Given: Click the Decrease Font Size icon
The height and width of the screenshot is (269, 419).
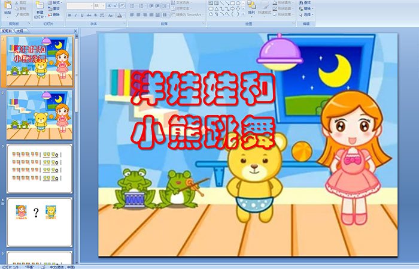Looking at the screenshot, I should tap(116, 6).
